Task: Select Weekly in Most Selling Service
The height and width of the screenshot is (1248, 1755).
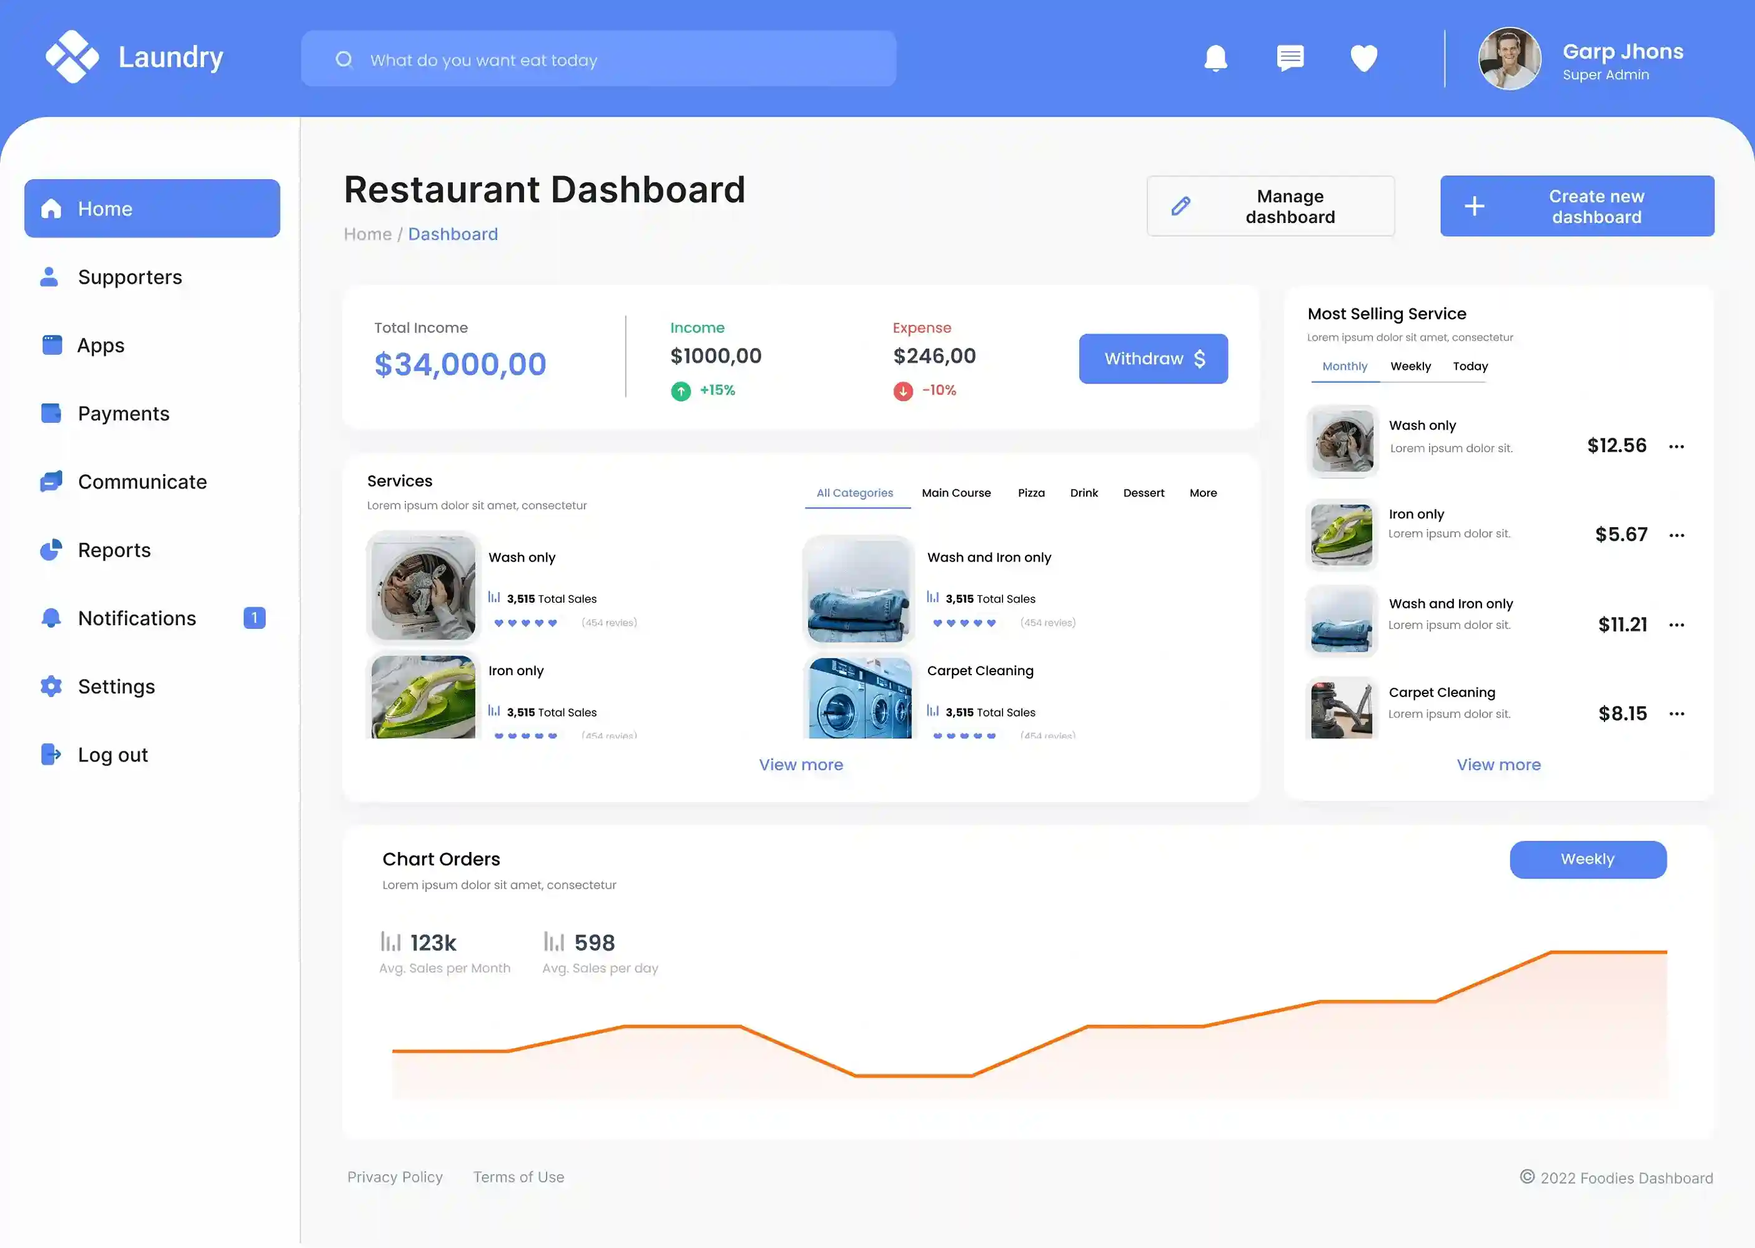Action: pos(1410,367)
